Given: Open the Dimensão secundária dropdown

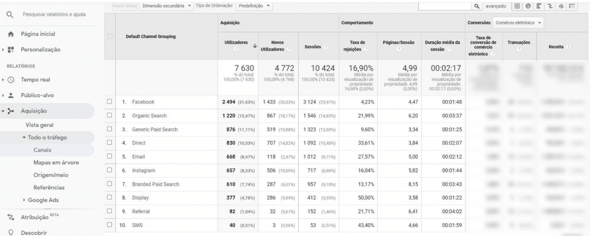Looking at the screenshot, I should pyautogui.click(x=166, y=6).
